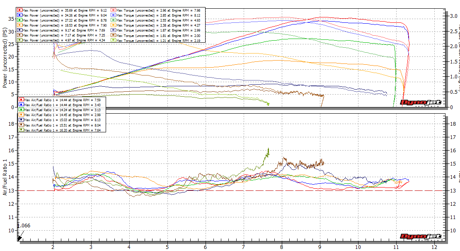Screen dimensions: 460x251
Task: Click the 1.066 cursor value label
Action: pyautogui.click(x=24, y=225)
